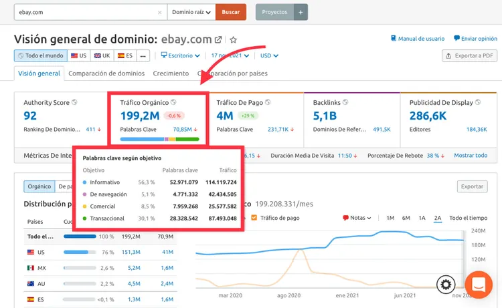
Task: Open the Notas dropdown
Action: 357,218
